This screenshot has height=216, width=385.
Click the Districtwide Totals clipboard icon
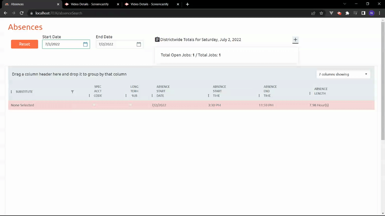157,40
